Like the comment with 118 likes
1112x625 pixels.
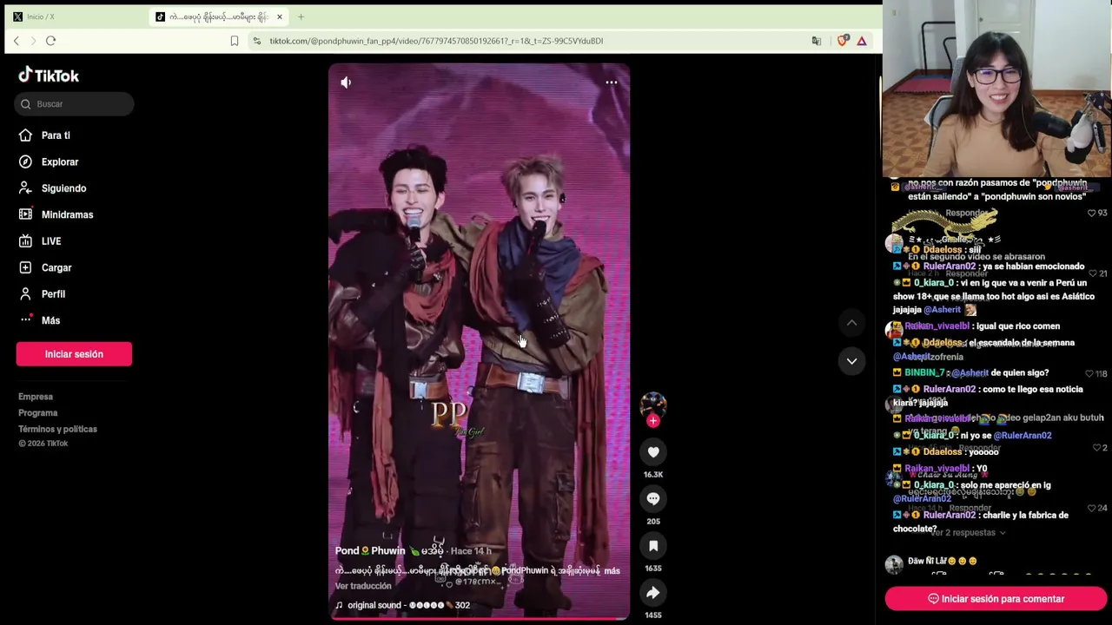click(x=1090, y=373)
